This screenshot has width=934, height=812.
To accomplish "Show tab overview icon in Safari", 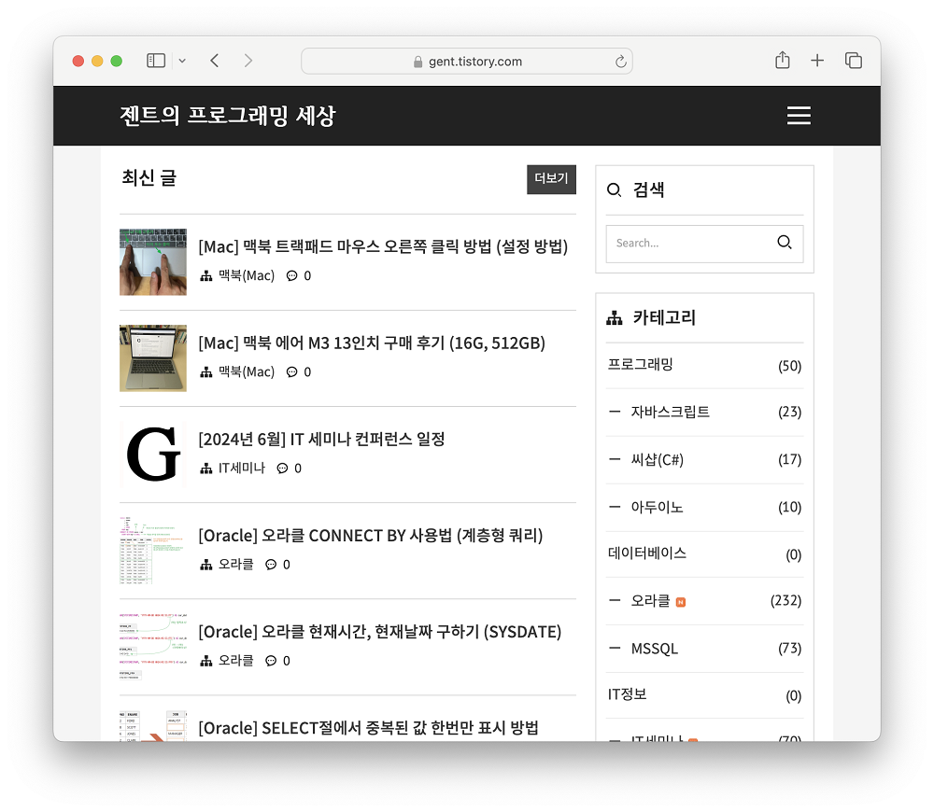I will click(x=854, y=60).
